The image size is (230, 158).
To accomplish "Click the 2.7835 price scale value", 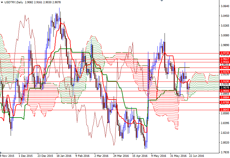I will 225,152.
